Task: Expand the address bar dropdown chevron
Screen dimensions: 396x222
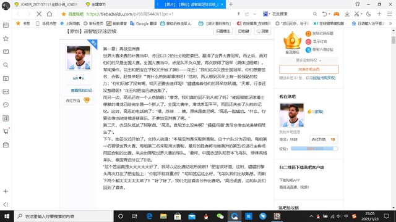Action: pos(254,14)
